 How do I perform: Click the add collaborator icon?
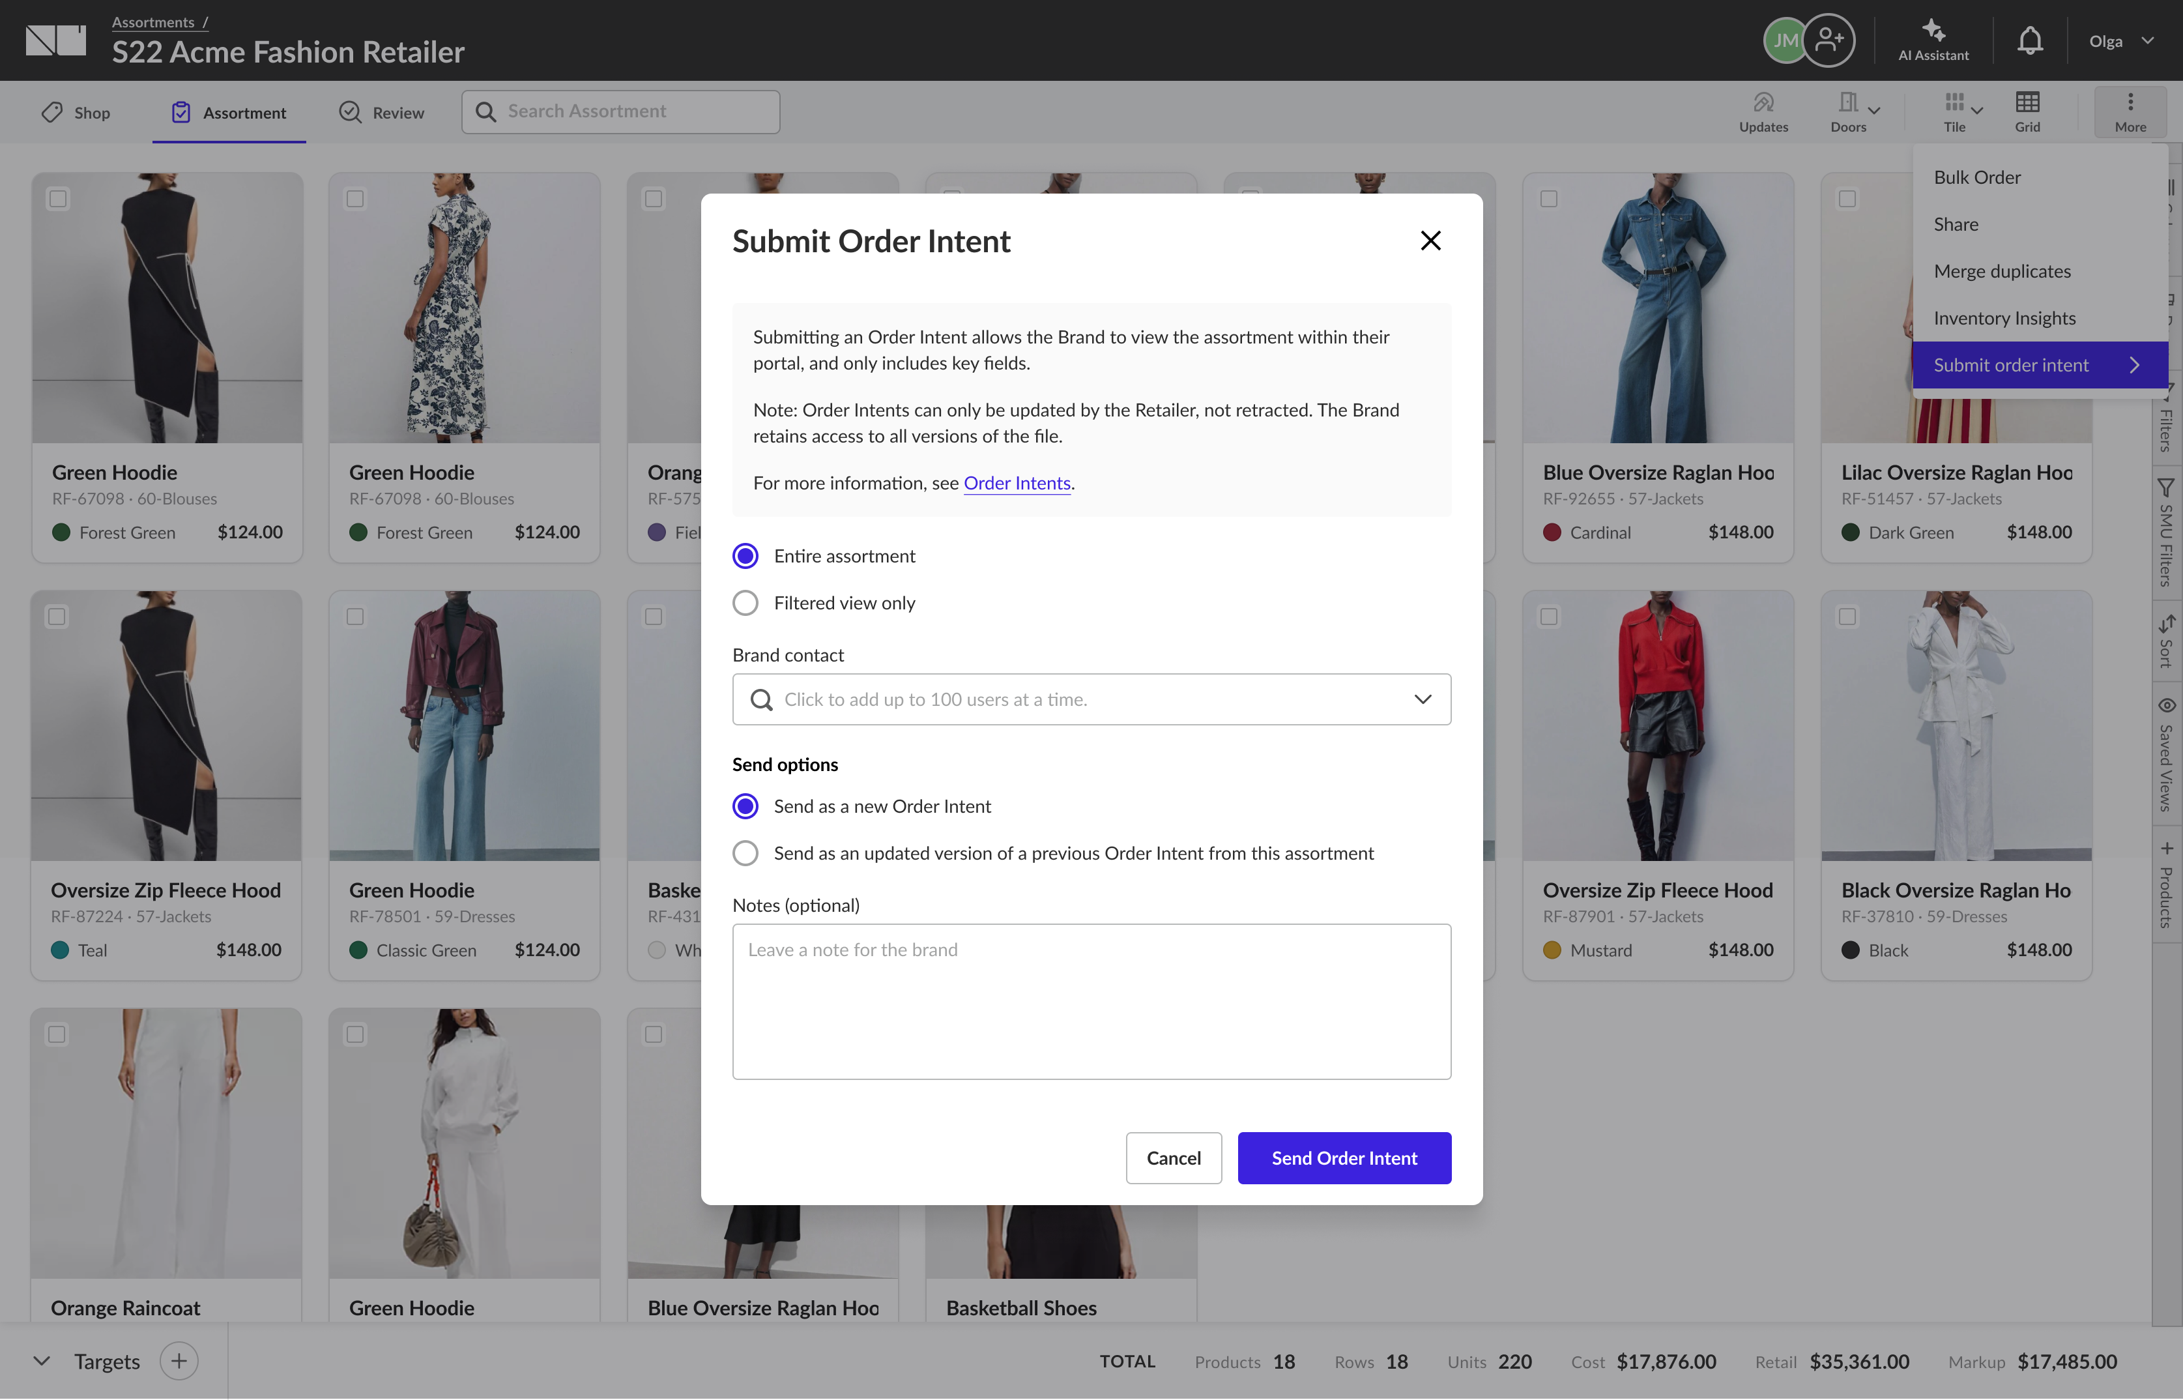tap(1829, 40)
